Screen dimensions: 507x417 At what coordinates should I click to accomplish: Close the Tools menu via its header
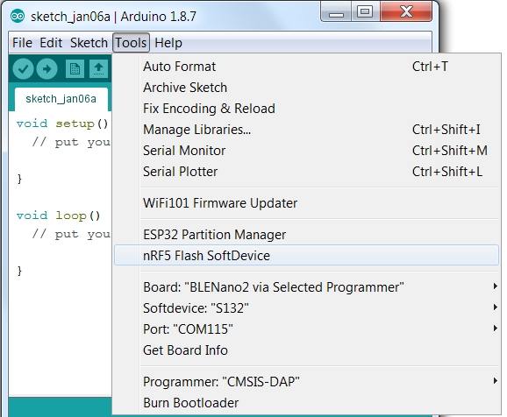tap(131, 43)
